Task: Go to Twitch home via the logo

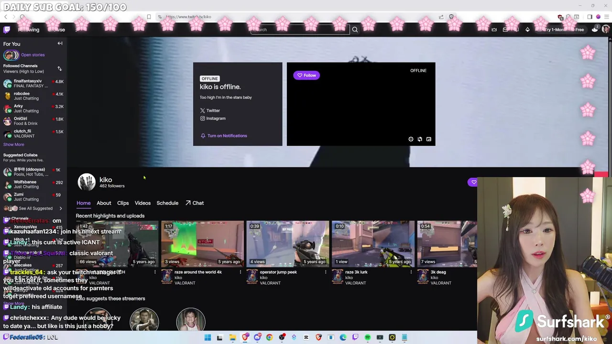Action: (7, 30)
